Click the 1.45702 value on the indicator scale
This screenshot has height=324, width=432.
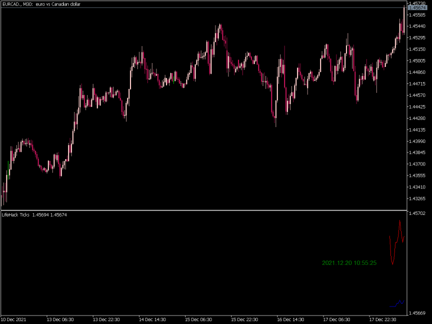(418, 214)
